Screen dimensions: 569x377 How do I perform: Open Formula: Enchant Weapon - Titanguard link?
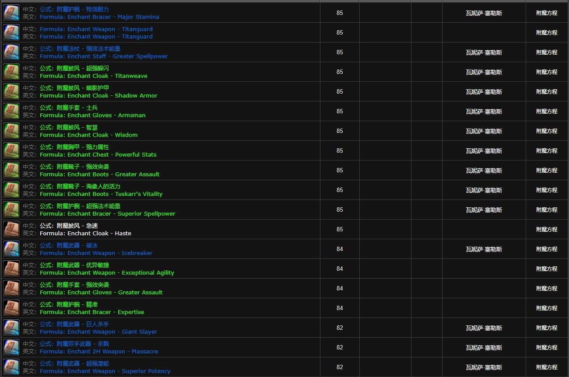click(96, 37)
